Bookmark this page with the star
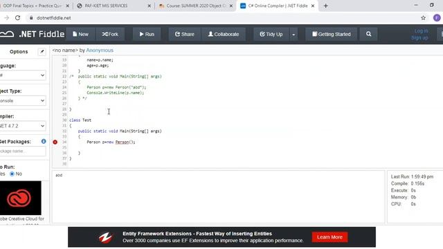Viewport: 443px width, 249px height. (423, 18)
